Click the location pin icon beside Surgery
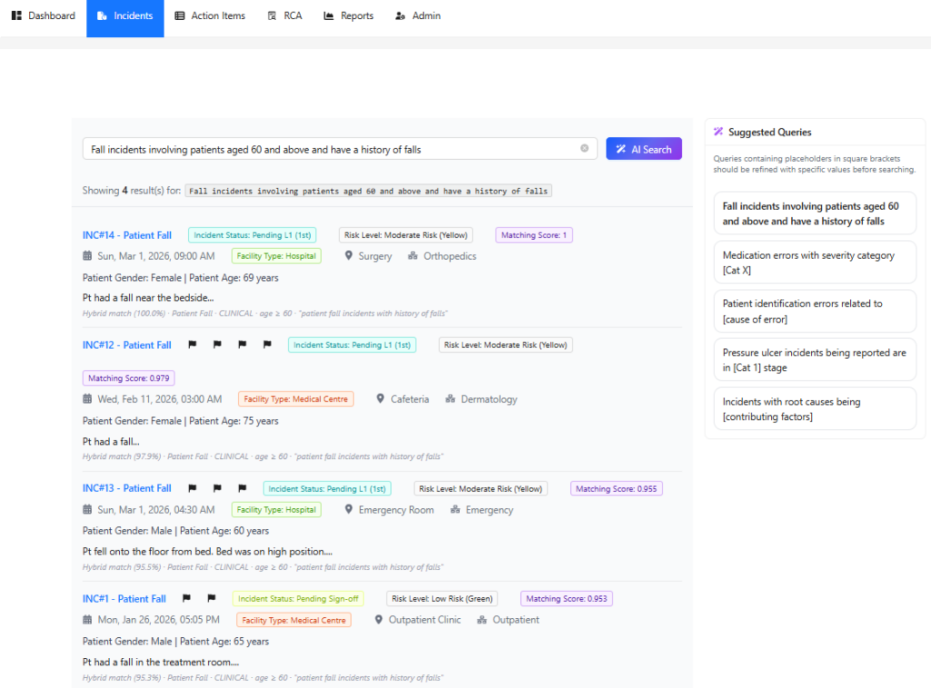The image size is (931, 688). (x=348, y=256)
